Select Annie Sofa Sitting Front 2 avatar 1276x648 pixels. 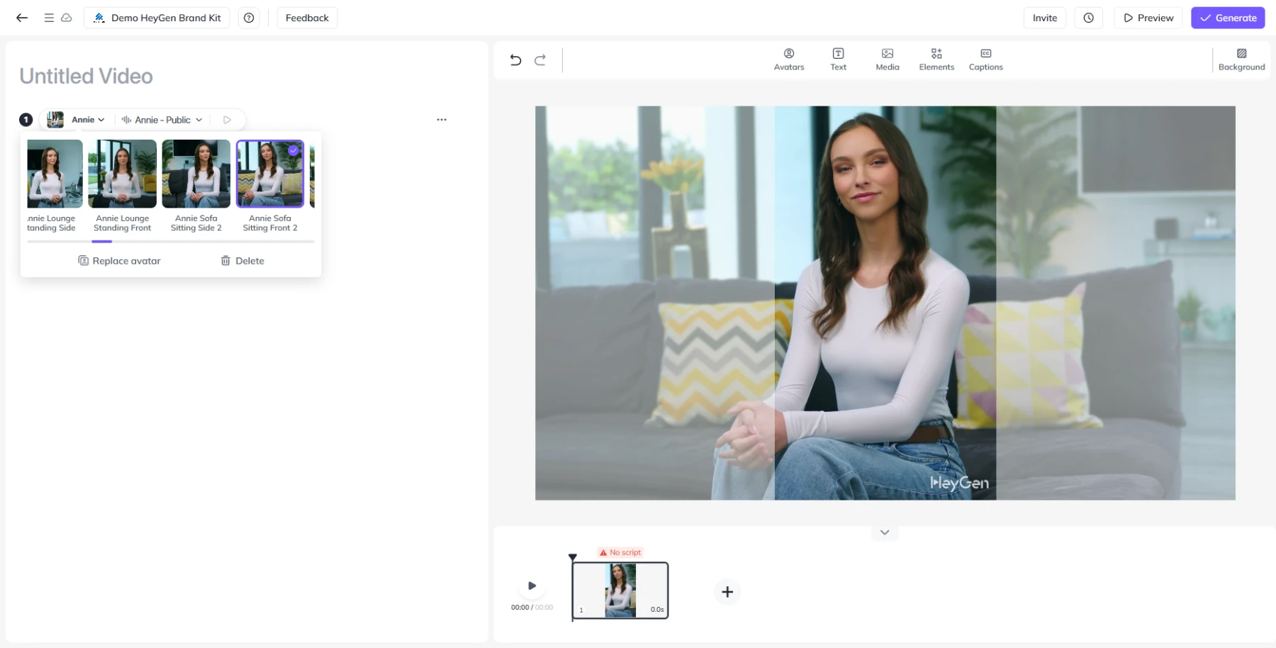[270, 174]
